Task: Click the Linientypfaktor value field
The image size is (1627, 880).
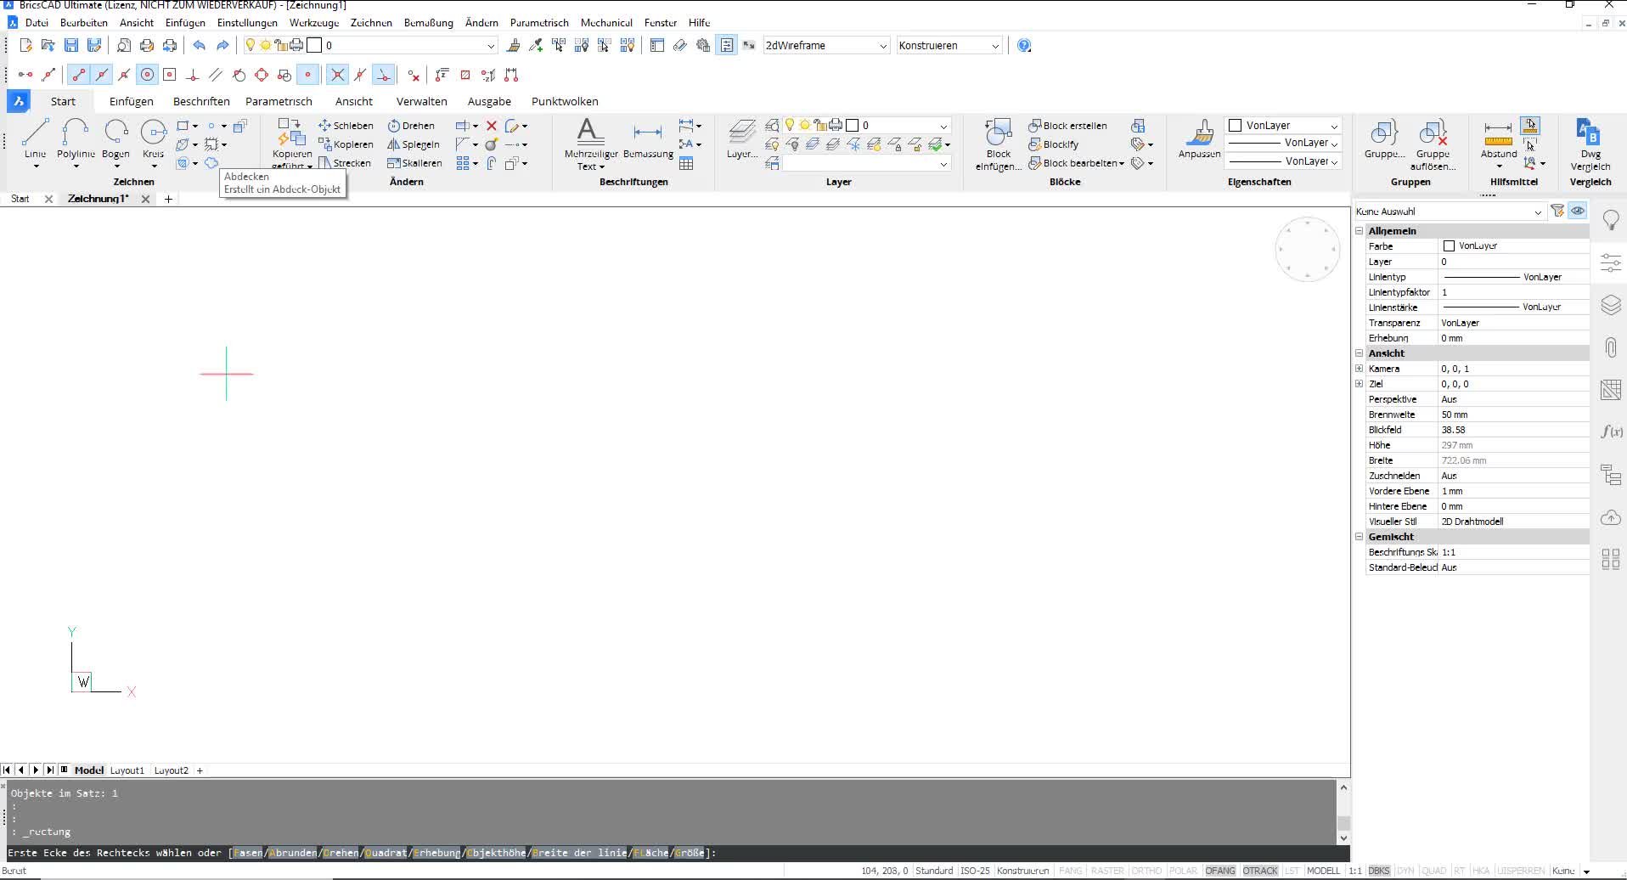Action: pos(1513,292)
